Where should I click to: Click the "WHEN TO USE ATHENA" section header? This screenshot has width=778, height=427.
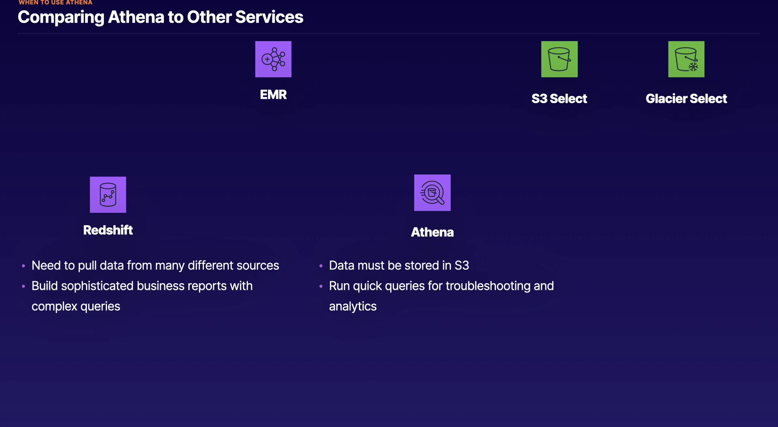point(56,3)
